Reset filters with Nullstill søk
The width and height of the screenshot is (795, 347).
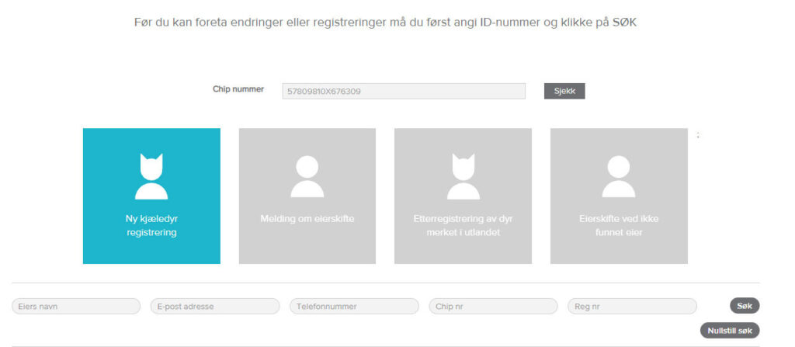pos(729,331)
